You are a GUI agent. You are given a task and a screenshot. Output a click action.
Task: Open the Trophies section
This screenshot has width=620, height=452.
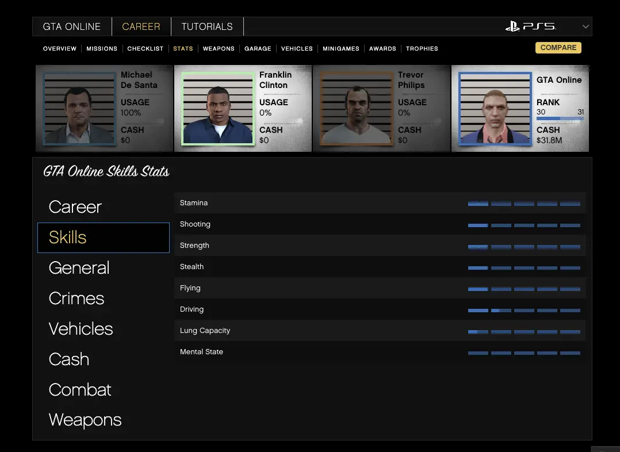[422, 49]
